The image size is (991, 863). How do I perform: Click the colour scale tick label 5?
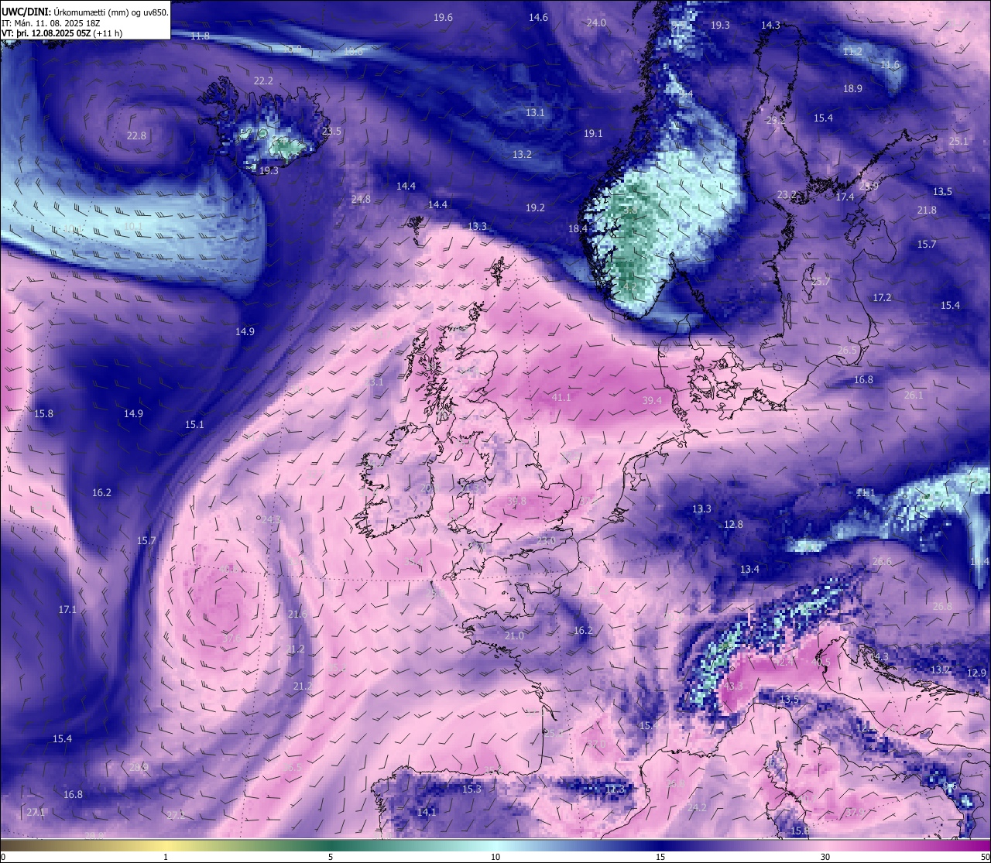331,857
